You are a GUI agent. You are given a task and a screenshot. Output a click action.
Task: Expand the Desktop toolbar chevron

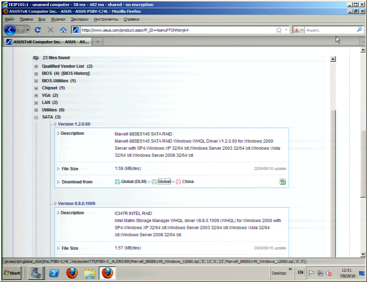coord(290,269)
